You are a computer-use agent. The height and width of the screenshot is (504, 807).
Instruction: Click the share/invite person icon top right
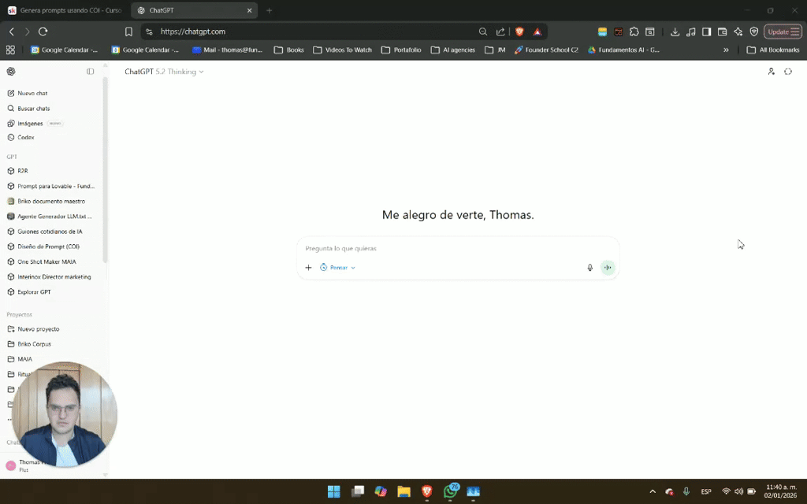point(771,72)
